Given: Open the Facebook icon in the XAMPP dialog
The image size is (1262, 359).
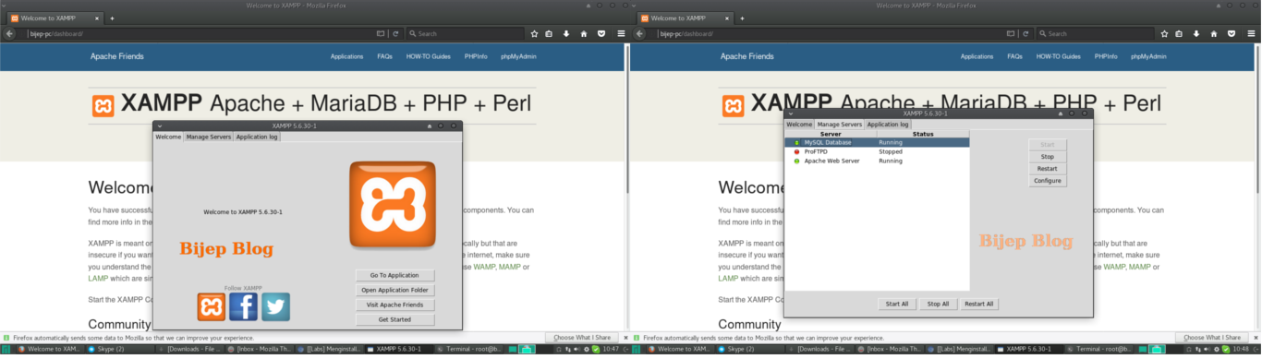Looking at the screenshot, I should [x=243, y=306].
